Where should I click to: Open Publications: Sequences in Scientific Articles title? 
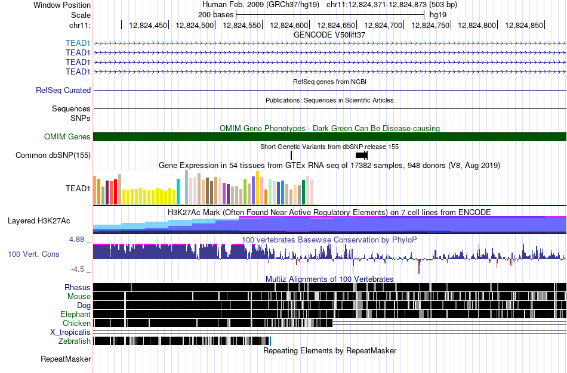pyautogui.click(x=329, y=100)
